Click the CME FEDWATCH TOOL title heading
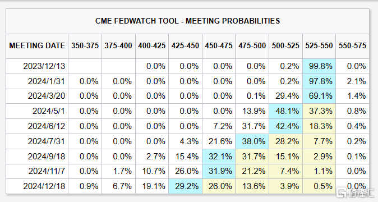The width and height of the screenshot is (378, 202). click(187, 21)
